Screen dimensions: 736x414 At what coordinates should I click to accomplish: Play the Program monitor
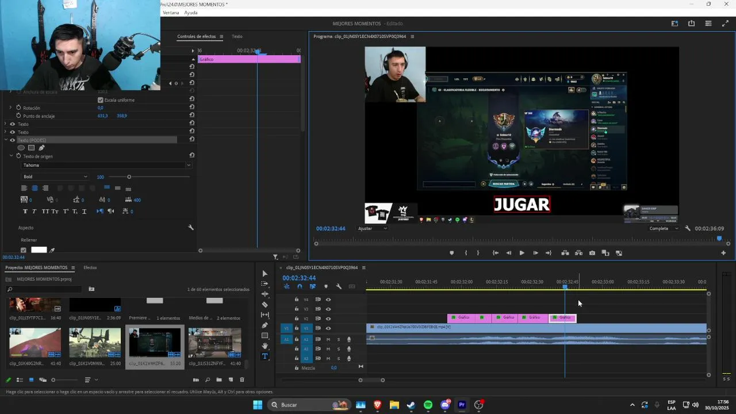522,253
